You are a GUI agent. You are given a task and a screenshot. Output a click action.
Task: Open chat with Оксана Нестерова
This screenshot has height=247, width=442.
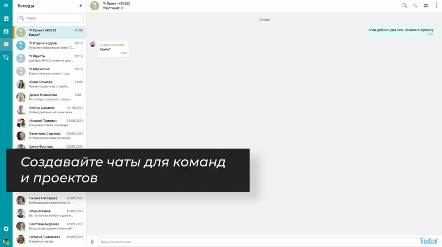click(50, 200)
